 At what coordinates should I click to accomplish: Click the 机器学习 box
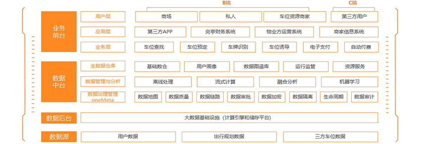[350, 82]
